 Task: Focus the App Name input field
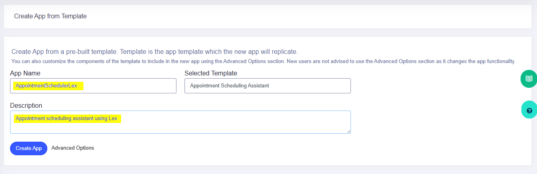pyautogui.click(x=93, y=86)
